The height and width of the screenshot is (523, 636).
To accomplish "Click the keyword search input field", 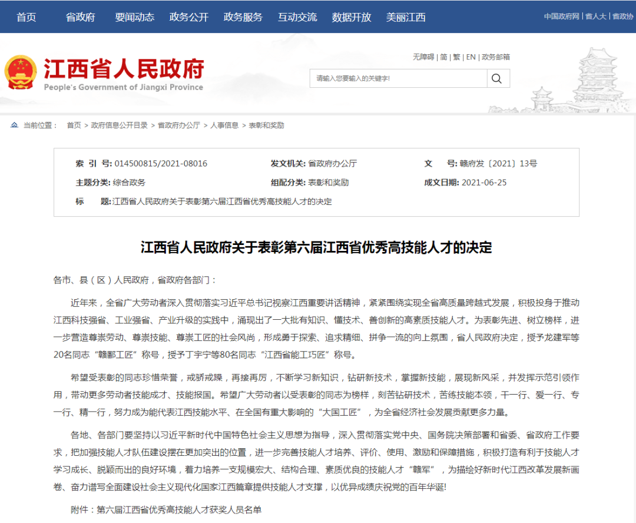I will point(398,78).
